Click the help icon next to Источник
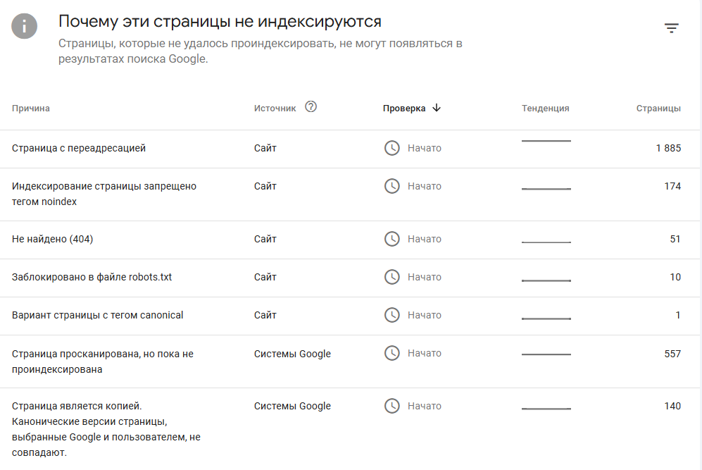This screenshot has width=702, height=470. coord(311,107)
